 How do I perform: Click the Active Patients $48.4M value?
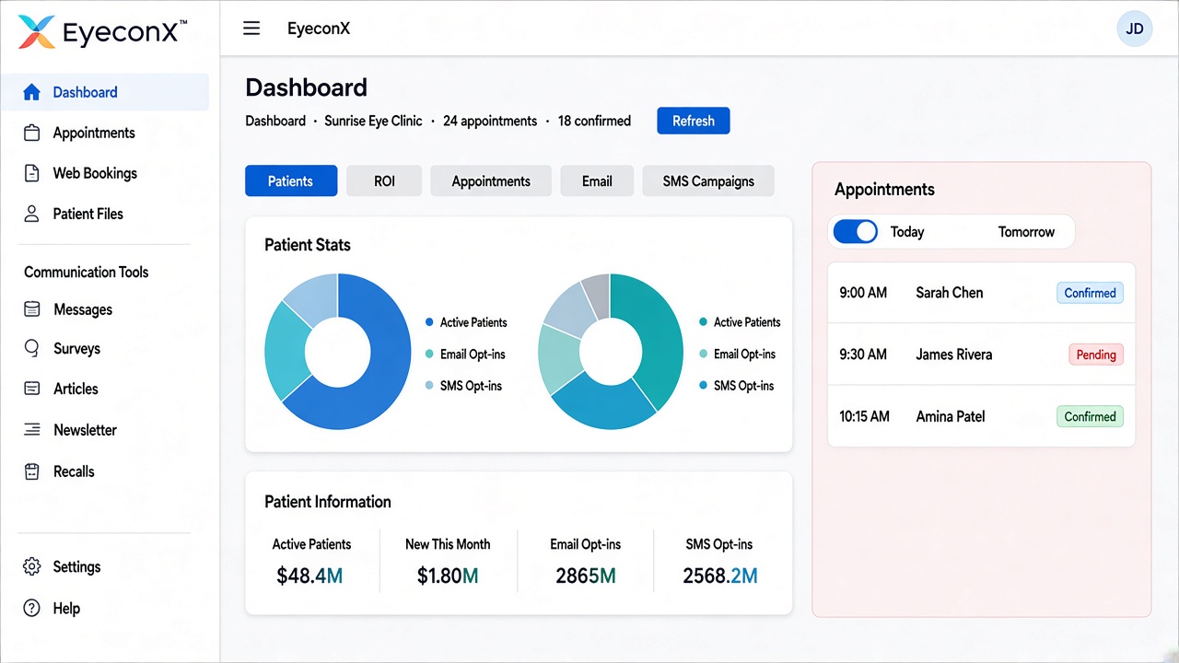point(309,576)
